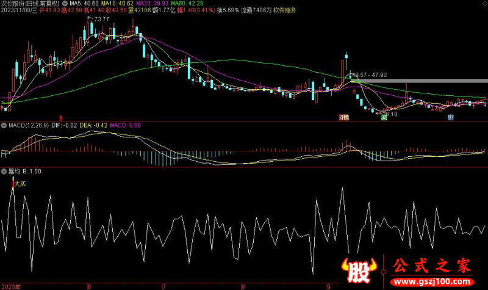Viewport: 488px width, 290px height.
Task: Click the gray gap band on the chart
Action: (x=419, y=81)
